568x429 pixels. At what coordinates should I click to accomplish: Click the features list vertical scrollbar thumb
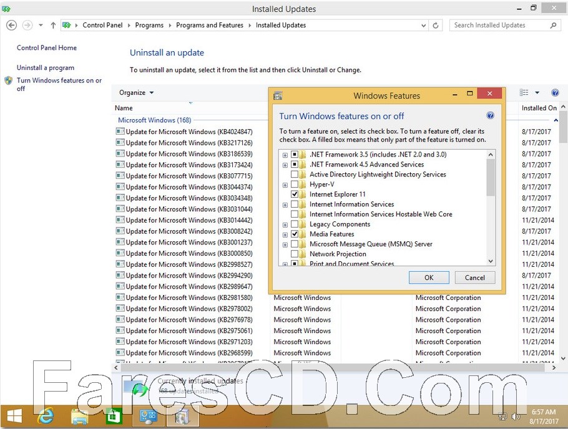491,177
